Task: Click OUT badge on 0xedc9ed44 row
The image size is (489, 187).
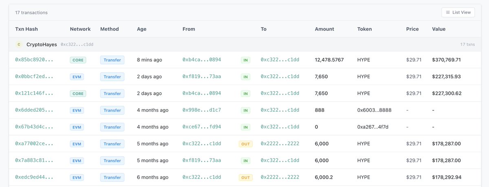Action: (x=245, y=178)
